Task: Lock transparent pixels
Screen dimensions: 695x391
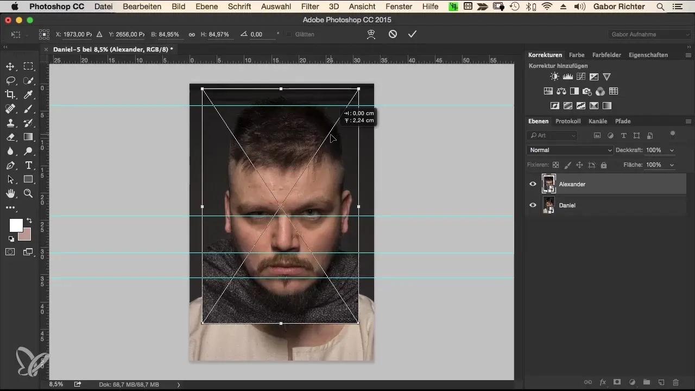Action: (555, 165)
